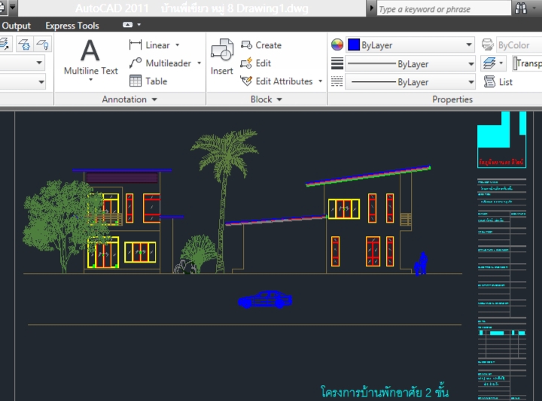Open the Multiline Text flyout arrow

(x=90, y=80)
